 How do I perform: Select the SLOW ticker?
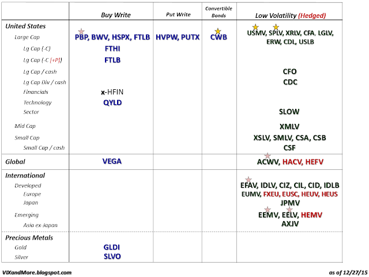point(289,112)
